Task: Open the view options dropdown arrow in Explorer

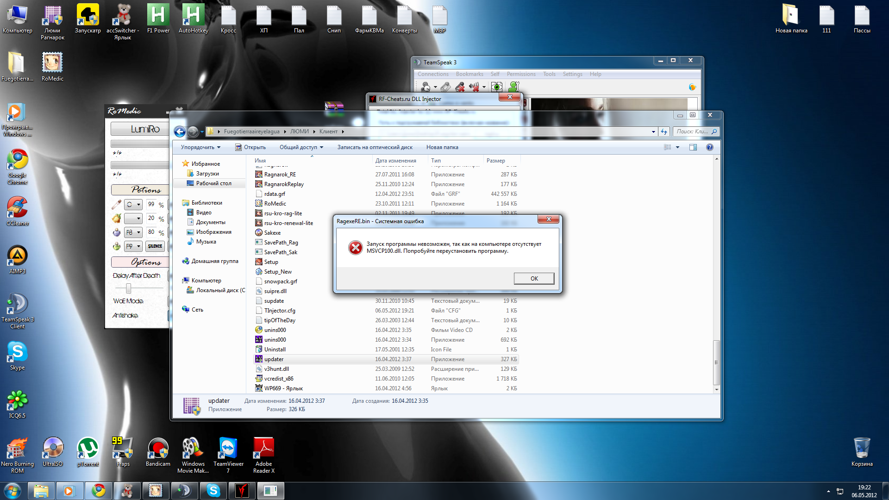Action: point(677,147)
